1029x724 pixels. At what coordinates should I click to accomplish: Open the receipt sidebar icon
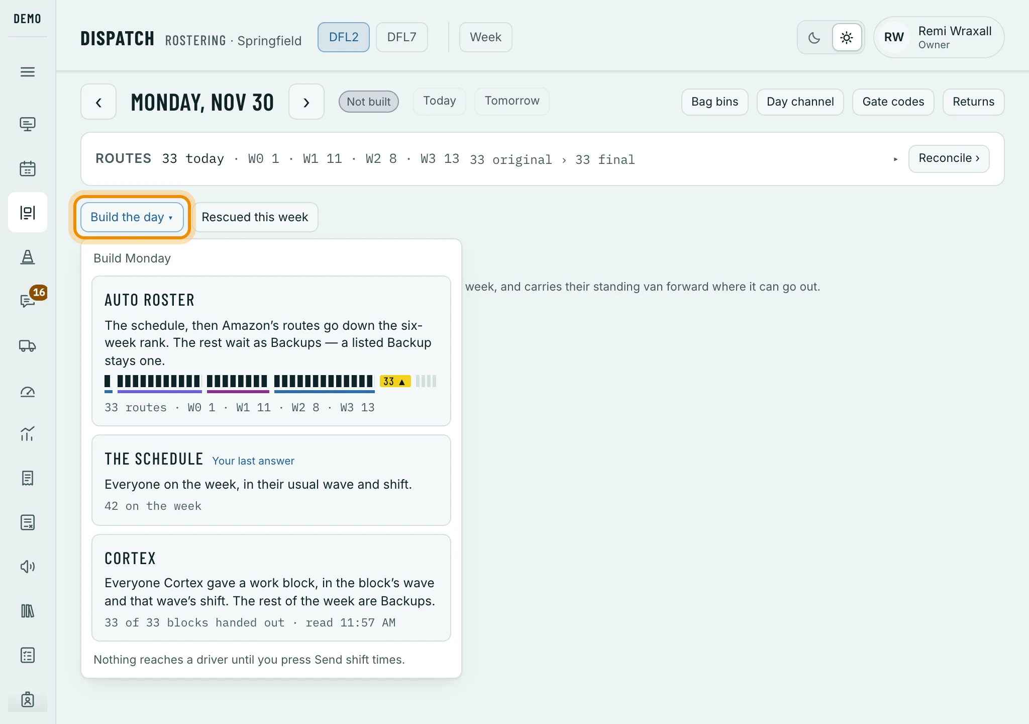tap(28, 478)
